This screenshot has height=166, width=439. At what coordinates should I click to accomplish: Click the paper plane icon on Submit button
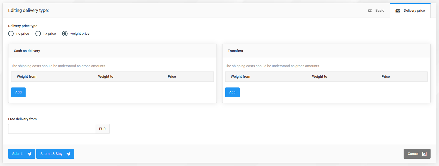(29, 154)
